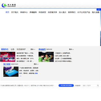Open the 首页 menu item
The width and height of the screenshot is (101, 101).
point(7,12)
